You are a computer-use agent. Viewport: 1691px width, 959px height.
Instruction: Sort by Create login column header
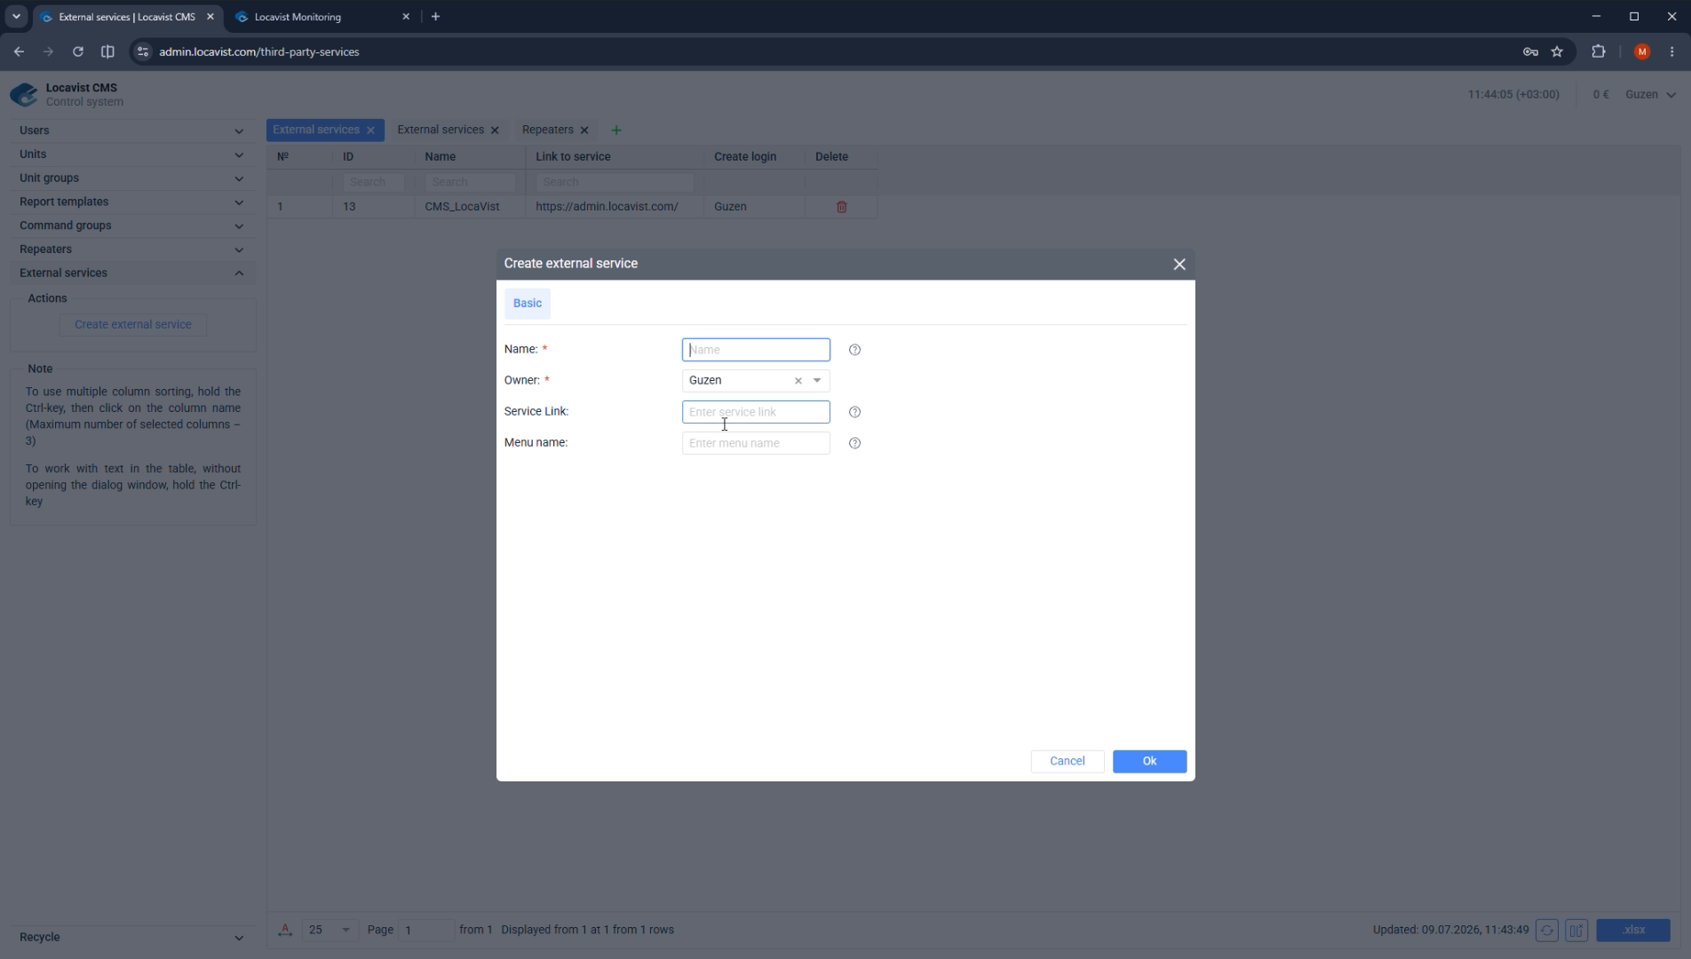click(745, 156)
